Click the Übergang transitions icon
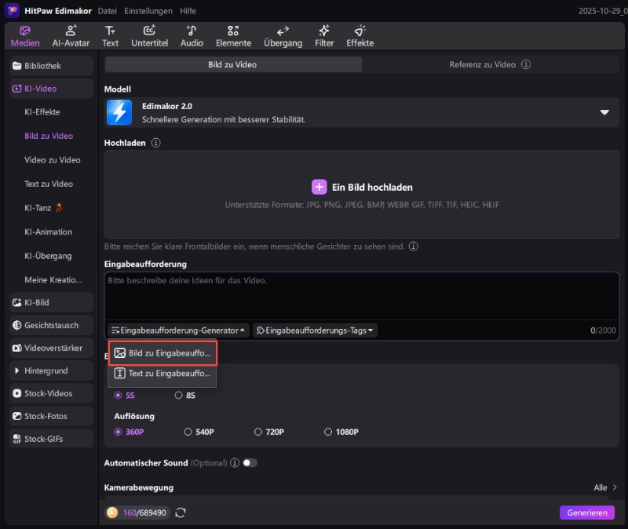628x529 pixels. (x=283, y=36)
